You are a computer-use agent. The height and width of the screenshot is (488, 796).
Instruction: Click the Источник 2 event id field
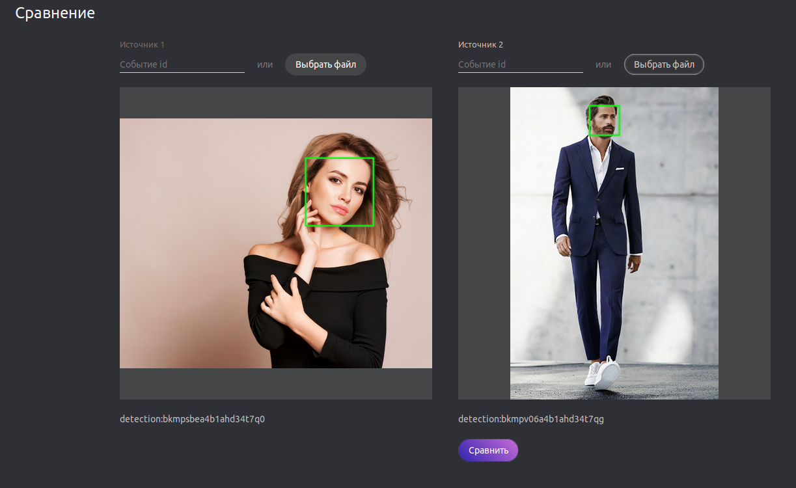pyautogui.click(x=521, y=64)
